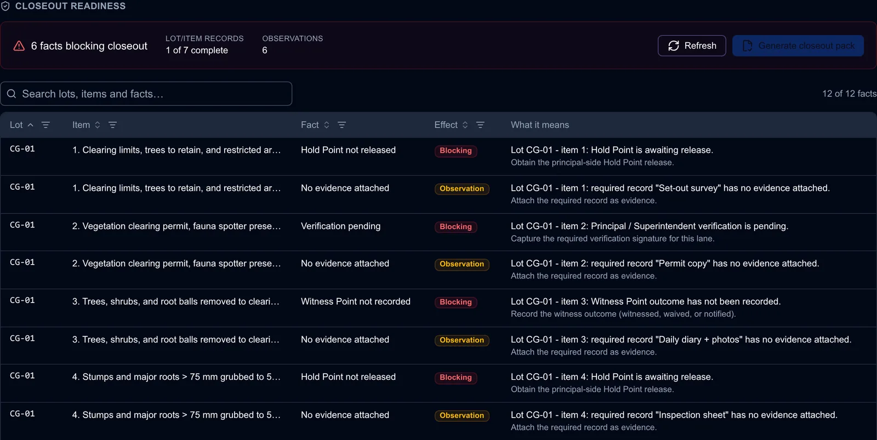Open the Item column filter icon

pyautogui.click(x=112, y=125)
